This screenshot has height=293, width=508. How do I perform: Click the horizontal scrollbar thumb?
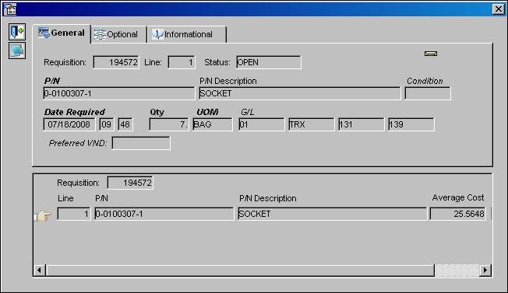240,270
